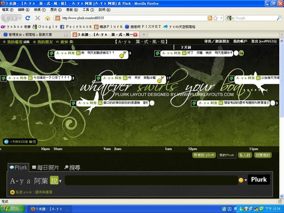The width and height of the screenshot is (284, 213).
Task: Open the 書籤 (Bookmarks) menu
Action: click(72, 10)
